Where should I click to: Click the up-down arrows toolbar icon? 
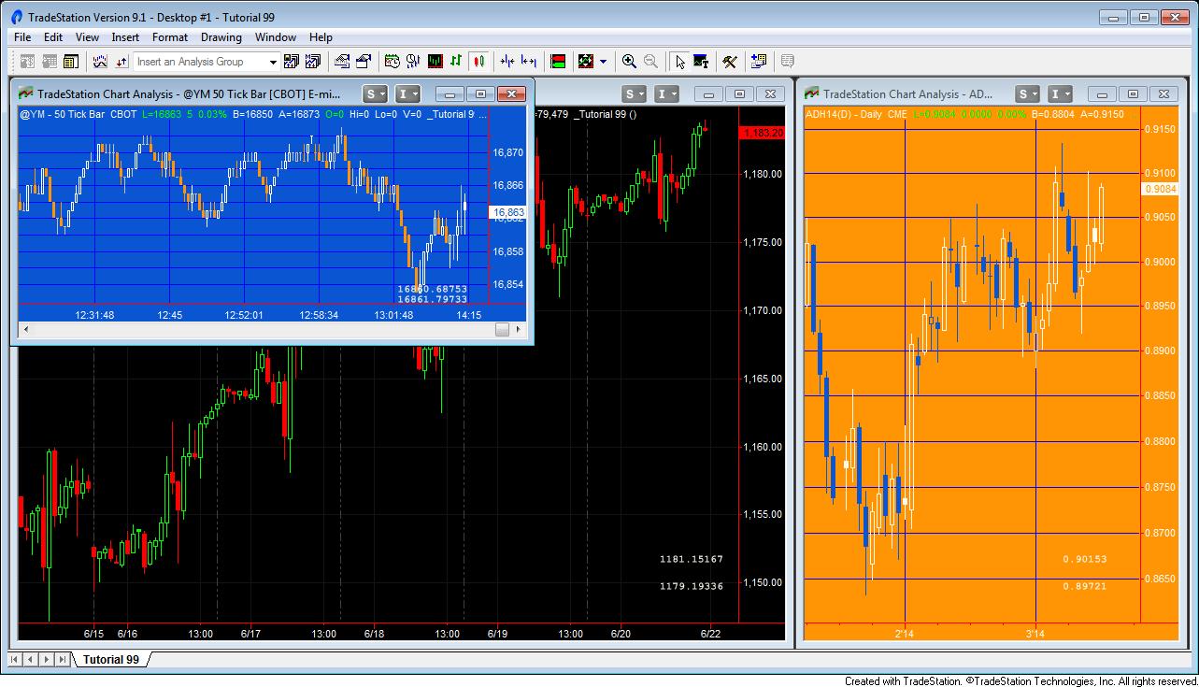[x=121, y=62]
